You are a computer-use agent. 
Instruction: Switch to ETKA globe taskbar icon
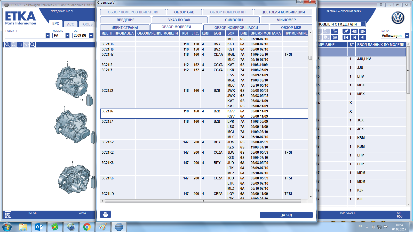click(x=119, y=227)
